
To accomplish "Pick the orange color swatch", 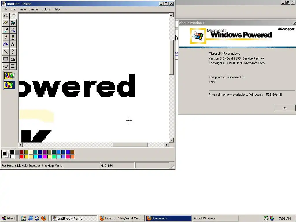I will pos(72,156).
